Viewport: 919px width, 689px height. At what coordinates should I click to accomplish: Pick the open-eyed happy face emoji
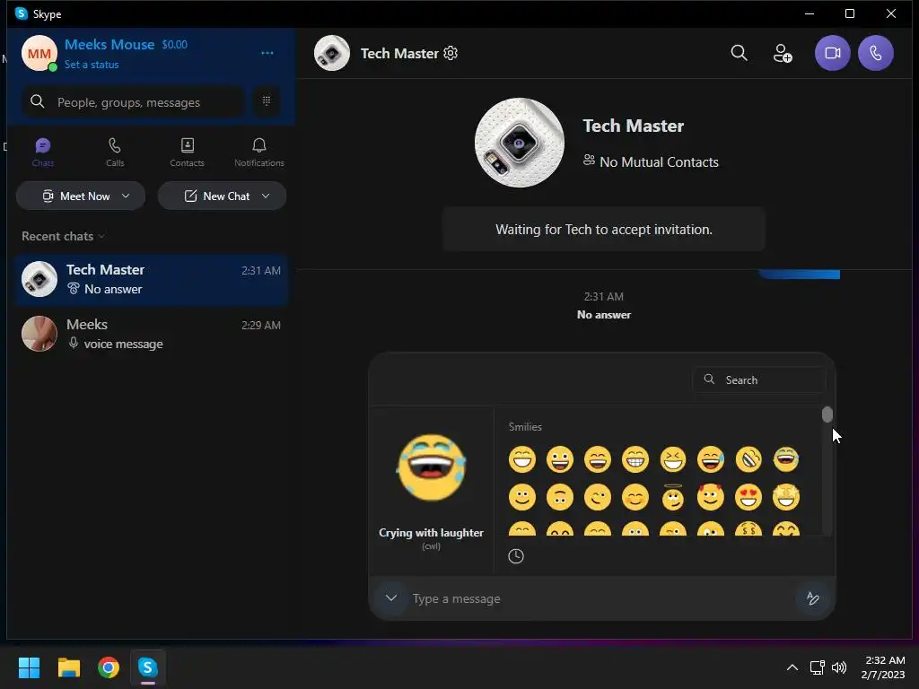pos(560,459)
